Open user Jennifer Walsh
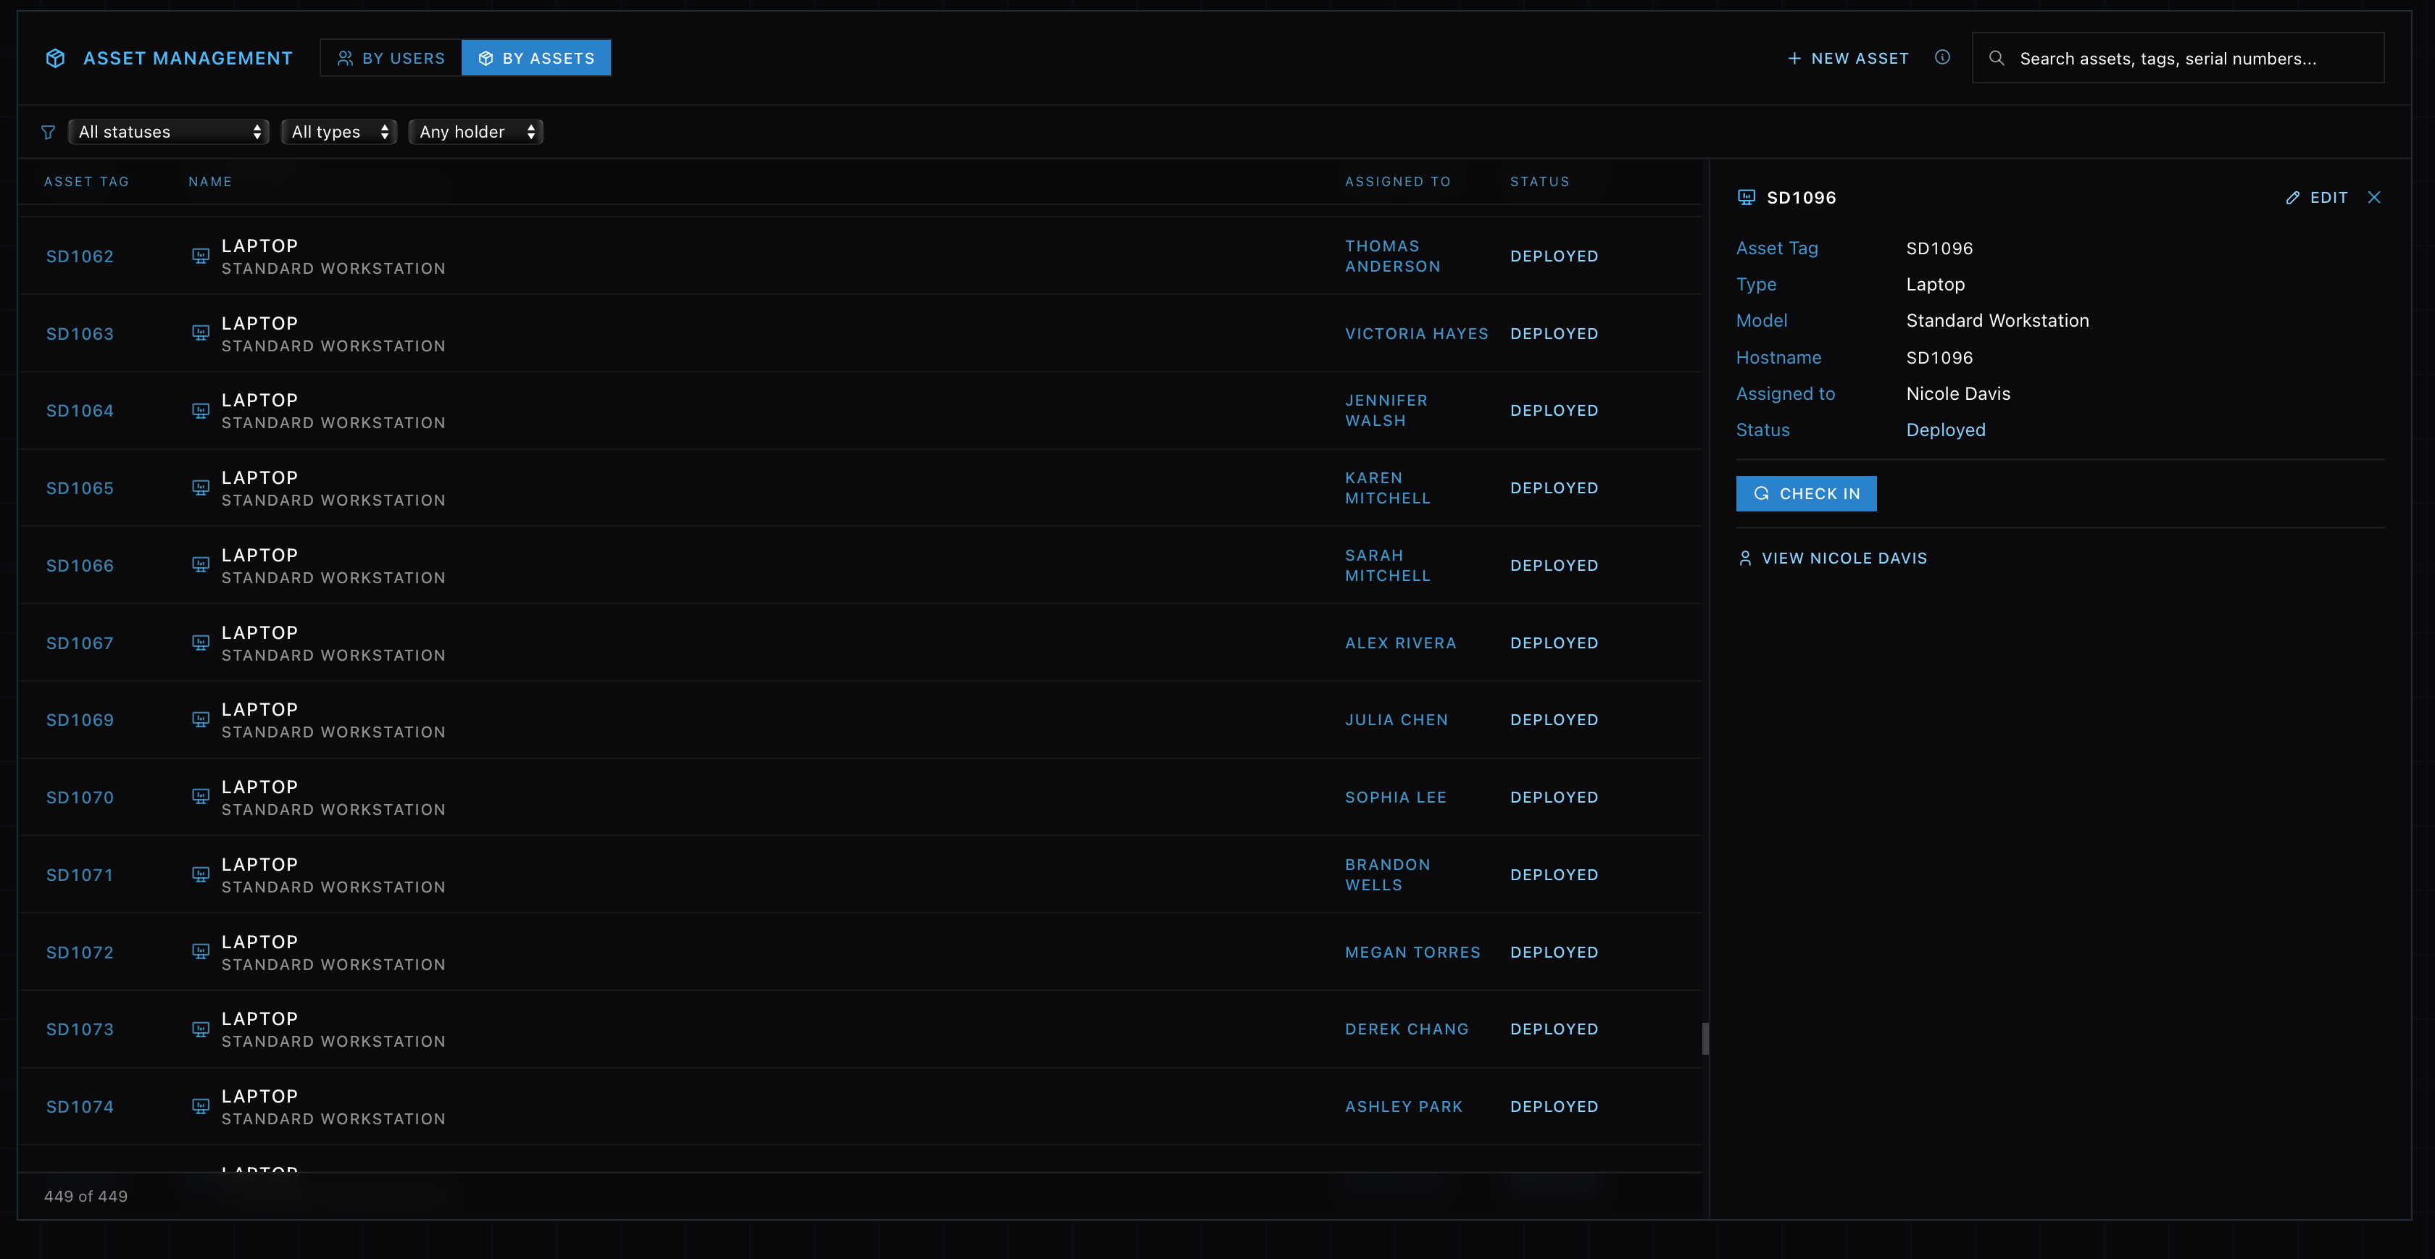This screenshot has height=1259, width=2435. click(1386, 411)
